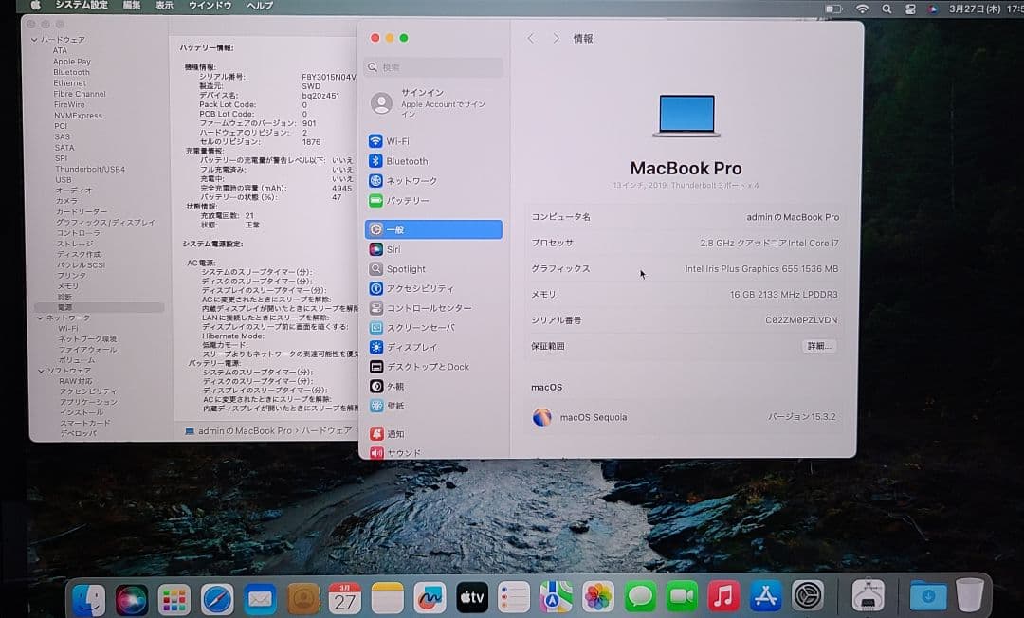This screenshot has height=618, width=1024.
Task: Open Spotlight settings in sidebar
Action: pyautogui.click(x=433, y=269)
